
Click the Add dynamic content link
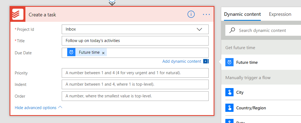pos(182,61)
